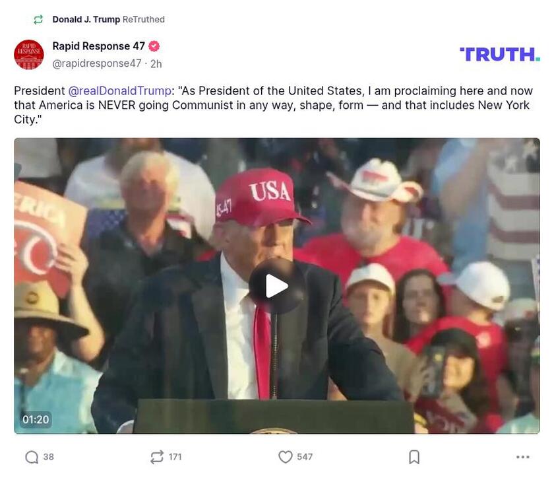Click the red verified badge next to Rapid Response 47
Image resolution: width=554 pixels, height=486 pixels.
pos(154,45)
